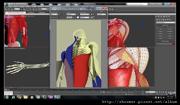Open the Views menu
180x105 pixels.
coord(28,6)
